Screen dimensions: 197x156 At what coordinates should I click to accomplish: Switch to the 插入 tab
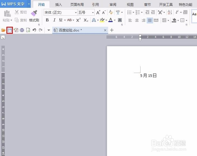point(59,5)
